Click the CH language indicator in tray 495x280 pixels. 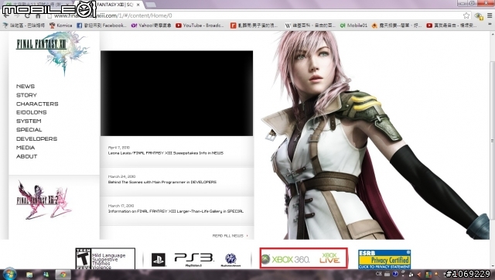[x=379, y=274]
